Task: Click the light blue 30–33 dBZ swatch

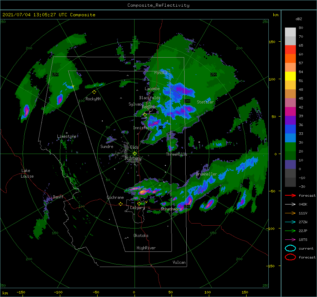Action: pos(290,138)
